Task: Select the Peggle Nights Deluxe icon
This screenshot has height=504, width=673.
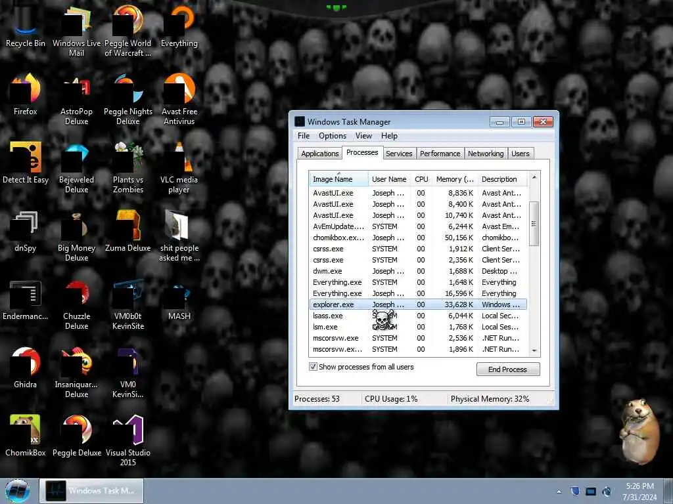Action: tap(128, 98)
